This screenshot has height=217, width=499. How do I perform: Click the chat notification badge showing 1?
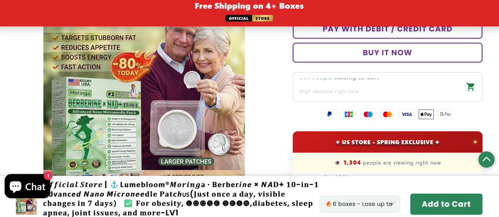(x=48, y=176)
